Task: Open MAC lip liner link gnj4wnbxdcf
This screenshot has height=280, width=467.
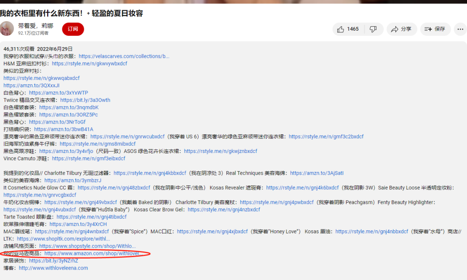Action: point(72,231)
